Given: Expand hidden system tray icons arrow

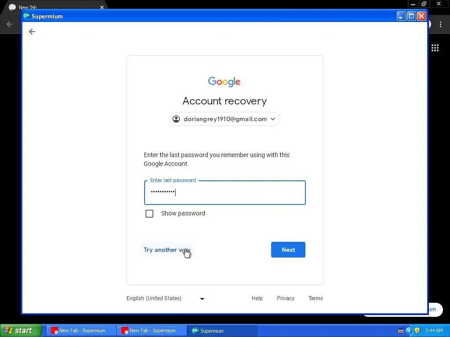Looking at the screenshot, I should [409, 331].
